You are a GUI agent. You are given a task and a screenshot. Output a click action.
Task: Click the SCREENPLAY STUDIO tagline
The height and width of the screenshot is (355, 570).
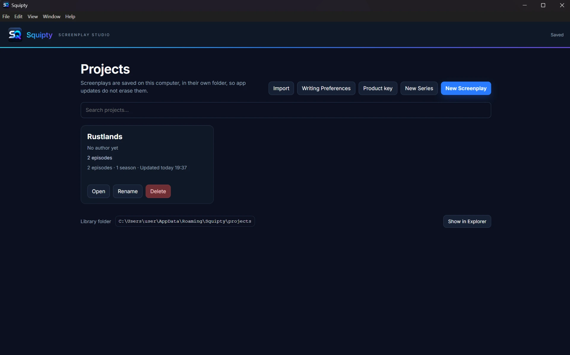tap(84, 35)
